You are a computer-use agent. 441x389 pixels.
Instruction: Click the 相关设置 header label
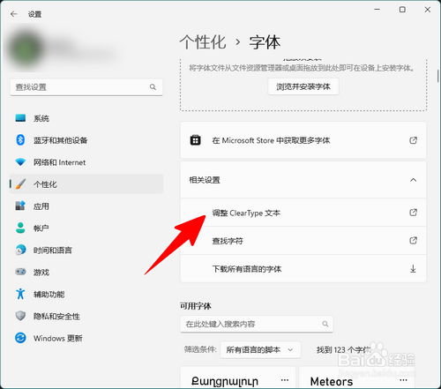click(205, 180)
